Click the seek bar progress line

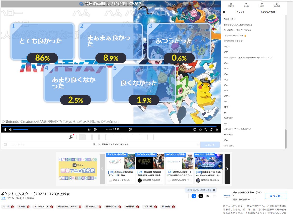(x=111, y=126)
